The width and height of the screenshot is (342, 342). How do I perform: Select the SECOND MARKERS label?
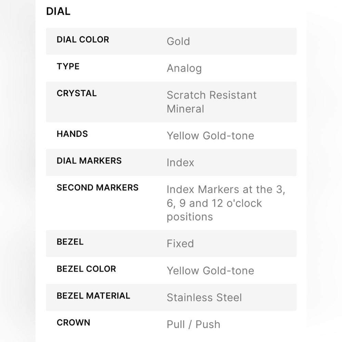pyautogui.click(x=97, y=187)
